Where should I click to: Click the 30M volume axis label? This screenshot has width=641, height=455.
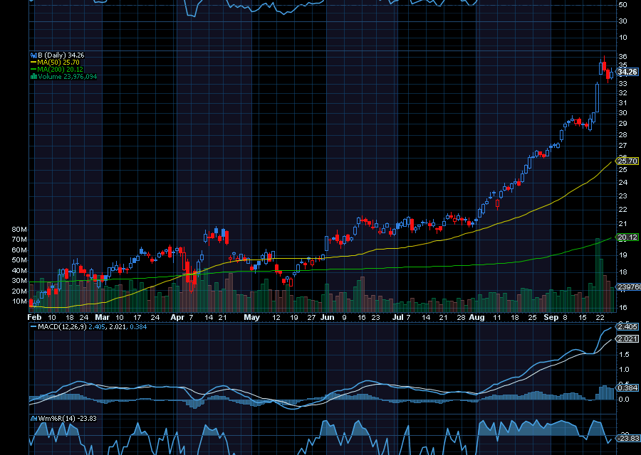coord(19,281)
